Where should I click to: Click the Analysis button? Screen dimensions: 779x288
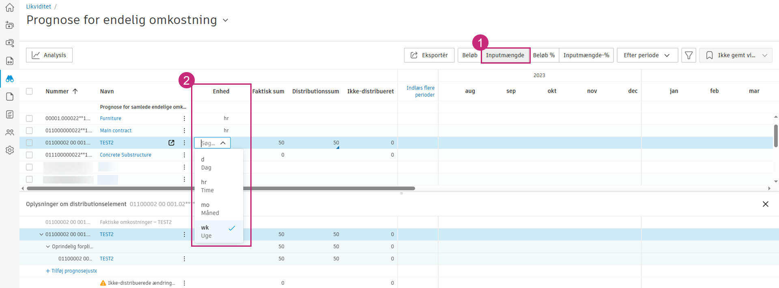click(49, 55)
